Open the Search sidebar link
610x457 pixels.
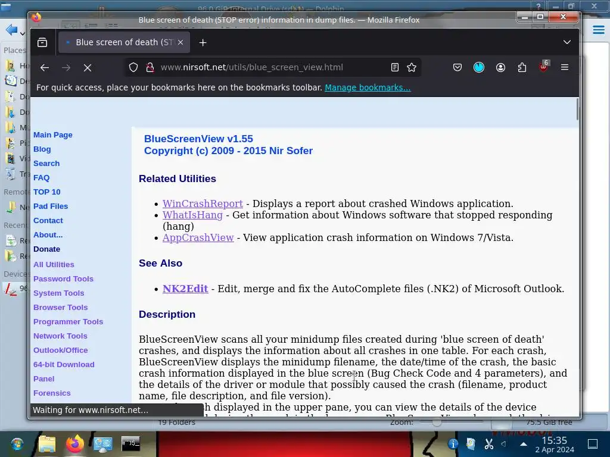point(46,164)
